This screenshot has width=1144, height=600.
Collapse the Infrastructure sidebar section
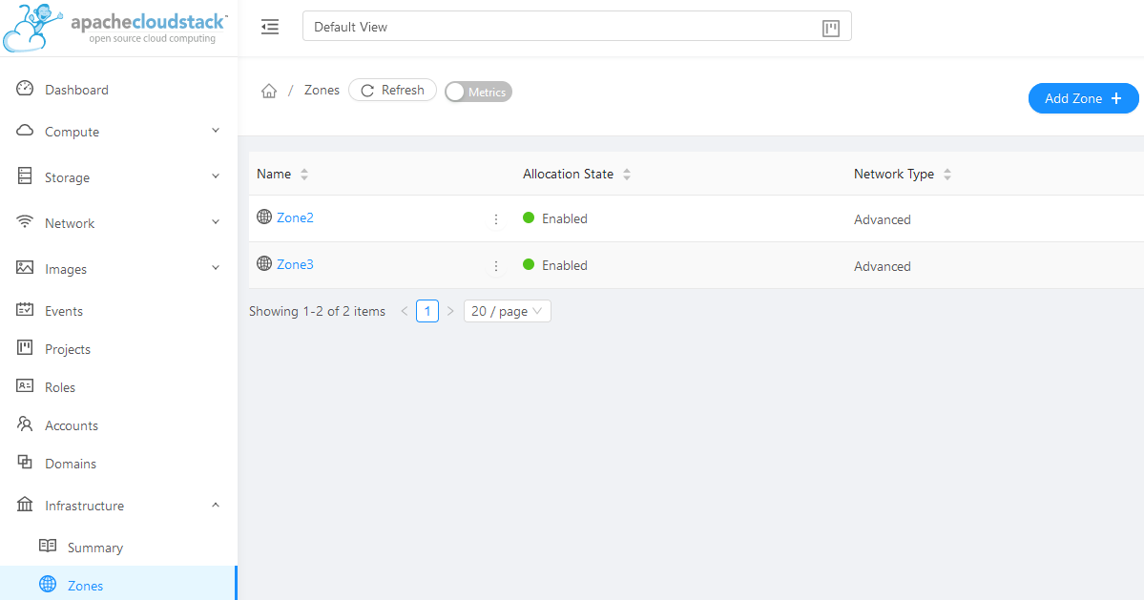(216, 505)
